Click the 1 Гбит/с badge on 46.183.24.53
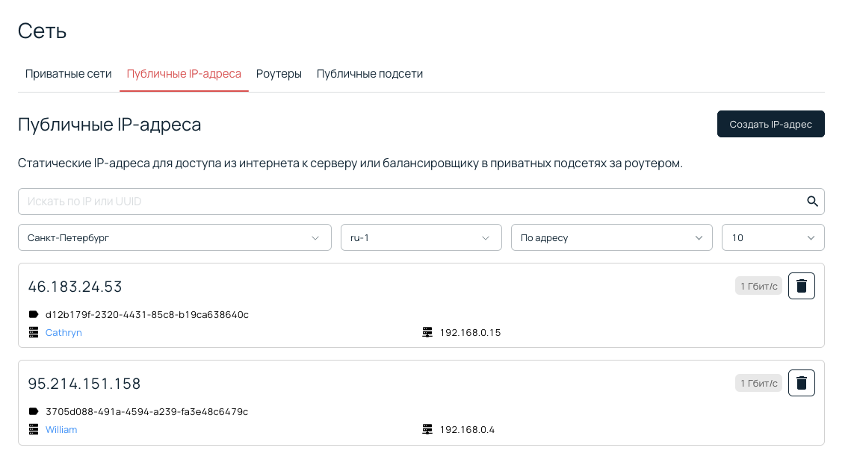Image resolution: width=854 pixels, height=471 pixels. click(758, 285)
